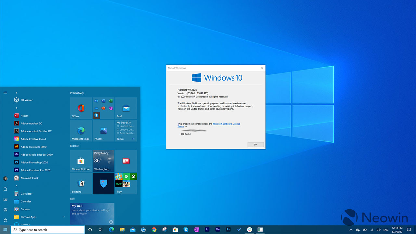The height and width of the screenshot is (234, 416).
Task: Open Mail on the taskbar
Action: tap(133, 230)
